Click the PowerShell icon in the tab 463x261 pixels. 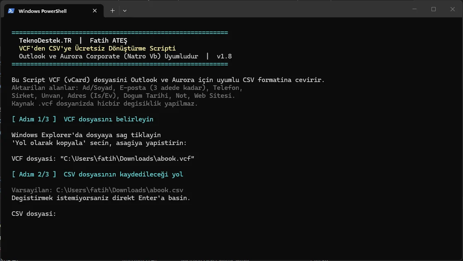point(11,11)
